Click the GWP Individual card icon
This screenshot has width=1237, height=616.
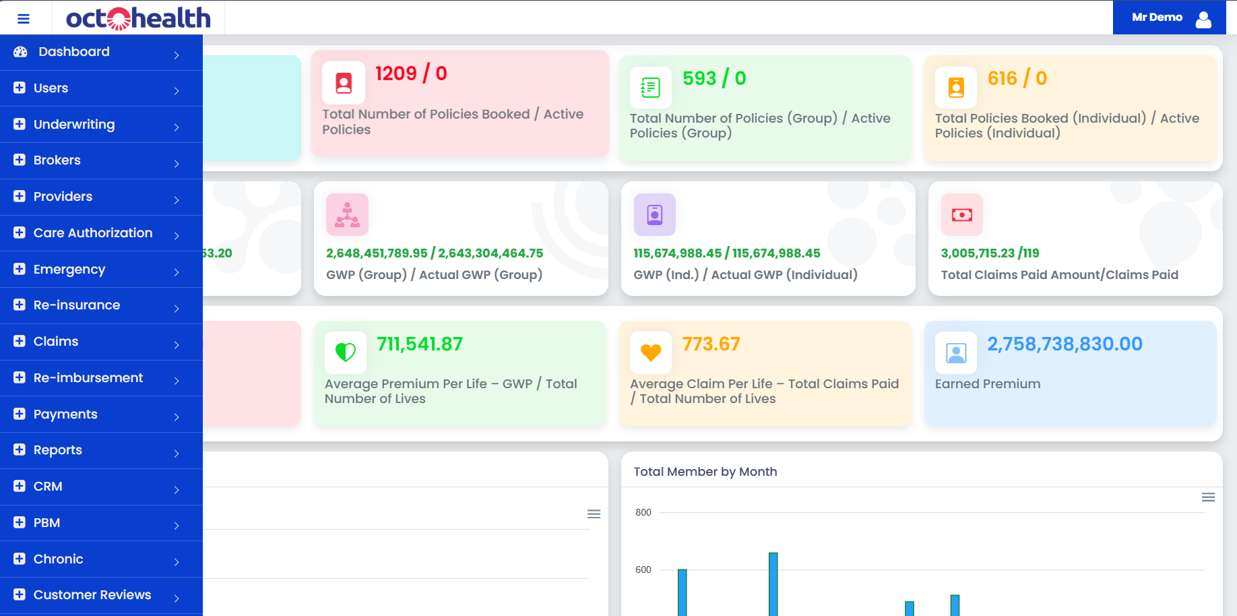tap(654, 214)
